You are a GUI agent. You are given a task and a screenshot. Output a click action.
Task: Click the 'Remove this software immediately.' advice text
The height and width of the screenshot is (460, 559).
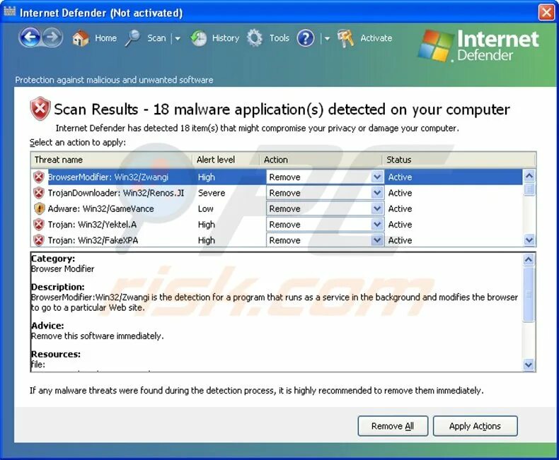coord(98,336)
